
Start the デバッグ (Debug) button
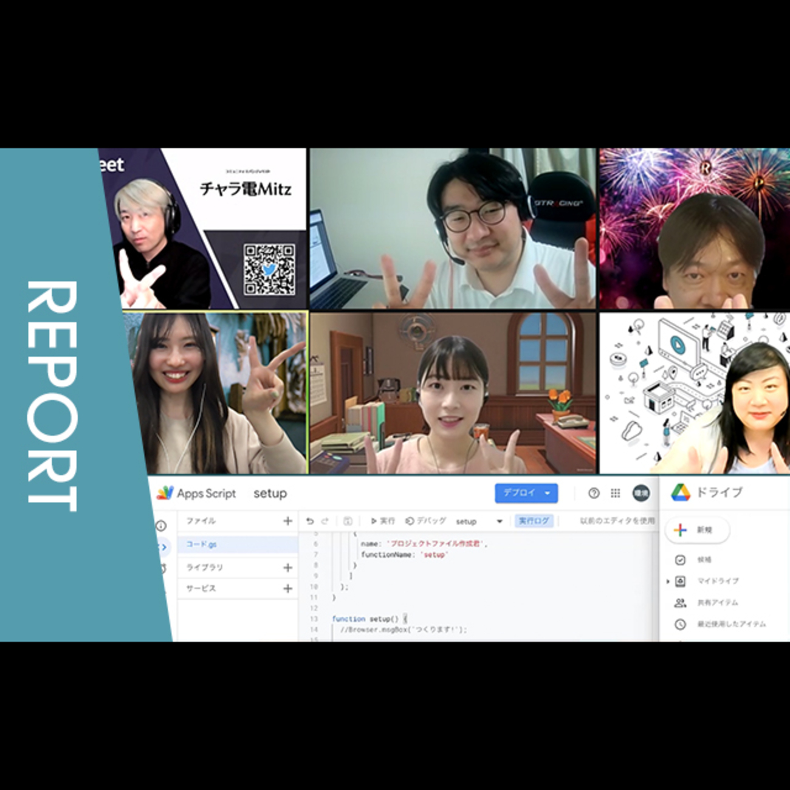425,521
